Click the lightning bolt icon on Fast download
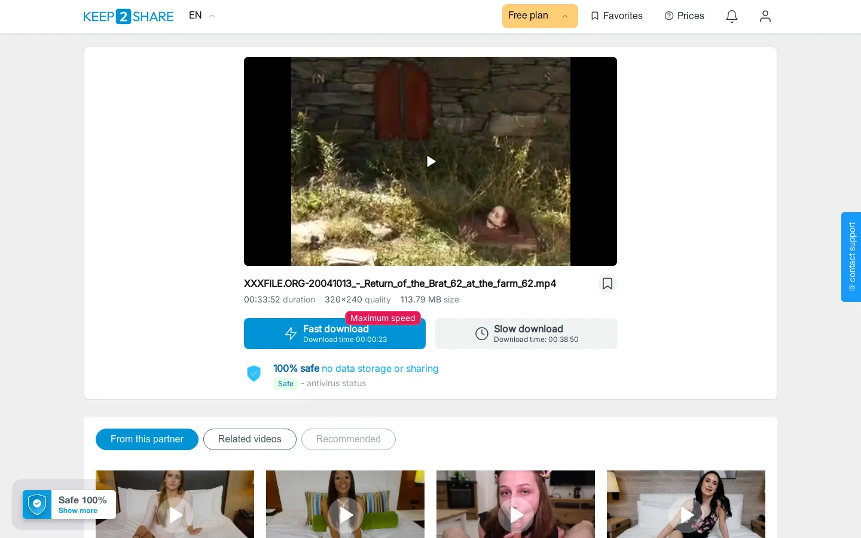Image resolution: width=861 pixels, height=538 pixels. pyautogui.click(x=291, y=334)
